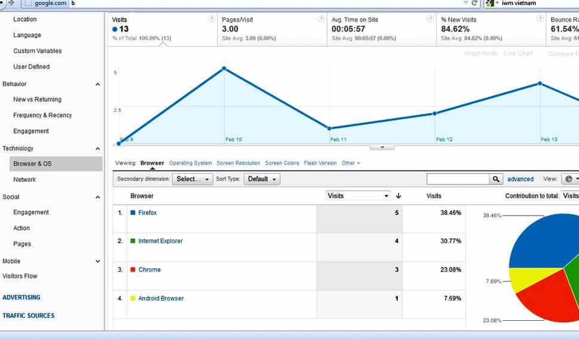Open help icon for Pages/Visit metric
The height and width of the screenshot is (340, 579).
(x=321, y=19)
